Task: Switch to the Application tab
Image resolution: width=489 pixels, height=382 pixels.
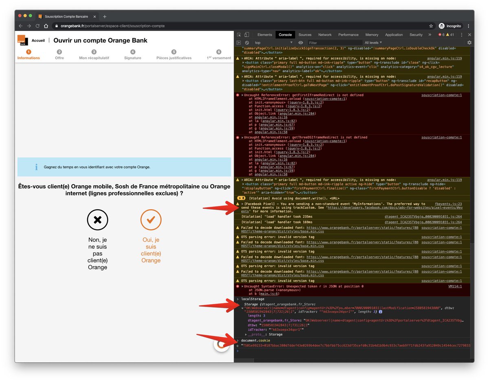Action: click(x=394, y=35)
